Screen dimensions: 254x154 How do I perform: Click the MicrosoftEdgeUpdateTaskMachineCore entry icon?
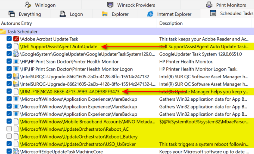(16, 151)
